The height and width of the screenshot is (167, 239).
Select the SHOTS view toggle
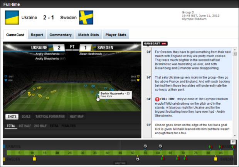point(12,117)
